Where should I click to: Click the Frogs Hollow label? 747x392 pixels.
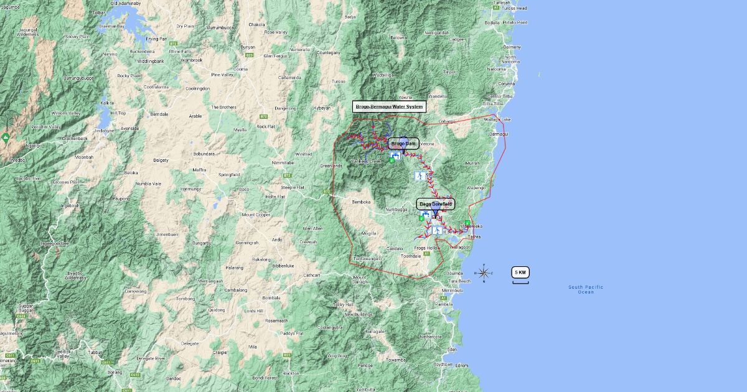tap(428, 248)
